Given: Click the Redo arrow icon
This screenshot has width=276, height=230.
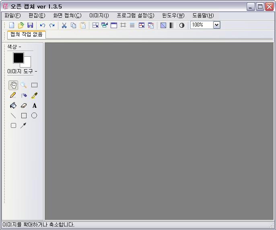Looking at the screenshot, I should click(52, 25).
